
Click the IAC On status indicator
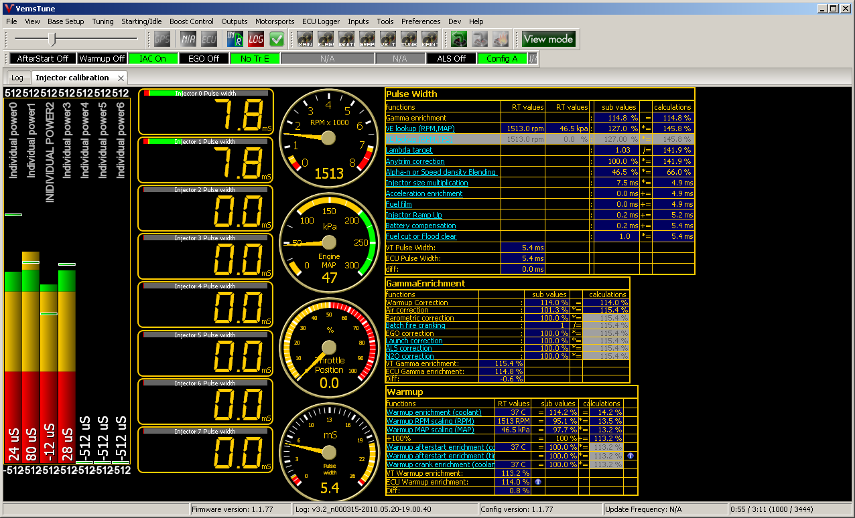[x=153, y=59]
